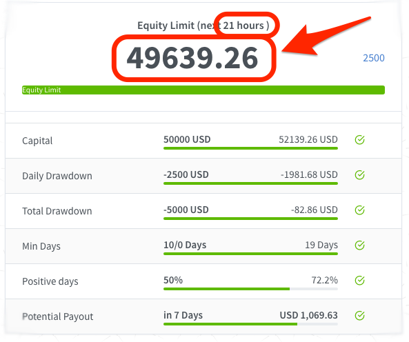
Task: Click the 49639.26 equity limit value
Action: (x=192, y=58)
